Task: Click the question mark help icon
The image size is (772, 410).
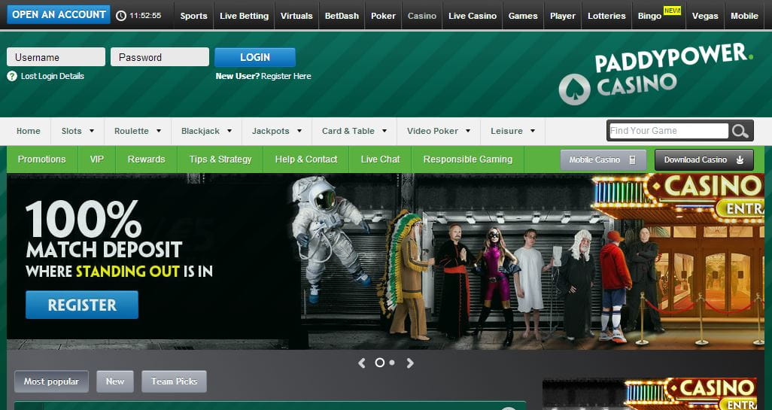Action: (12, 76)
